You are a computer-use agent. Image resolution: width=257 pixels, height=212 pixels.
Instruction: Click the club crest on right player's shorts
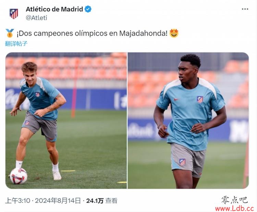182,162
